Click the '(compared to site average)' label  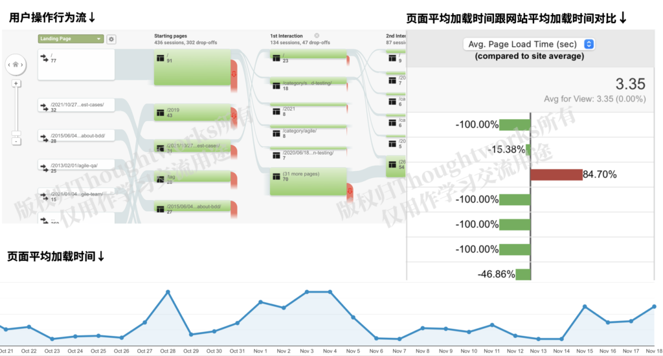point(530,56)
